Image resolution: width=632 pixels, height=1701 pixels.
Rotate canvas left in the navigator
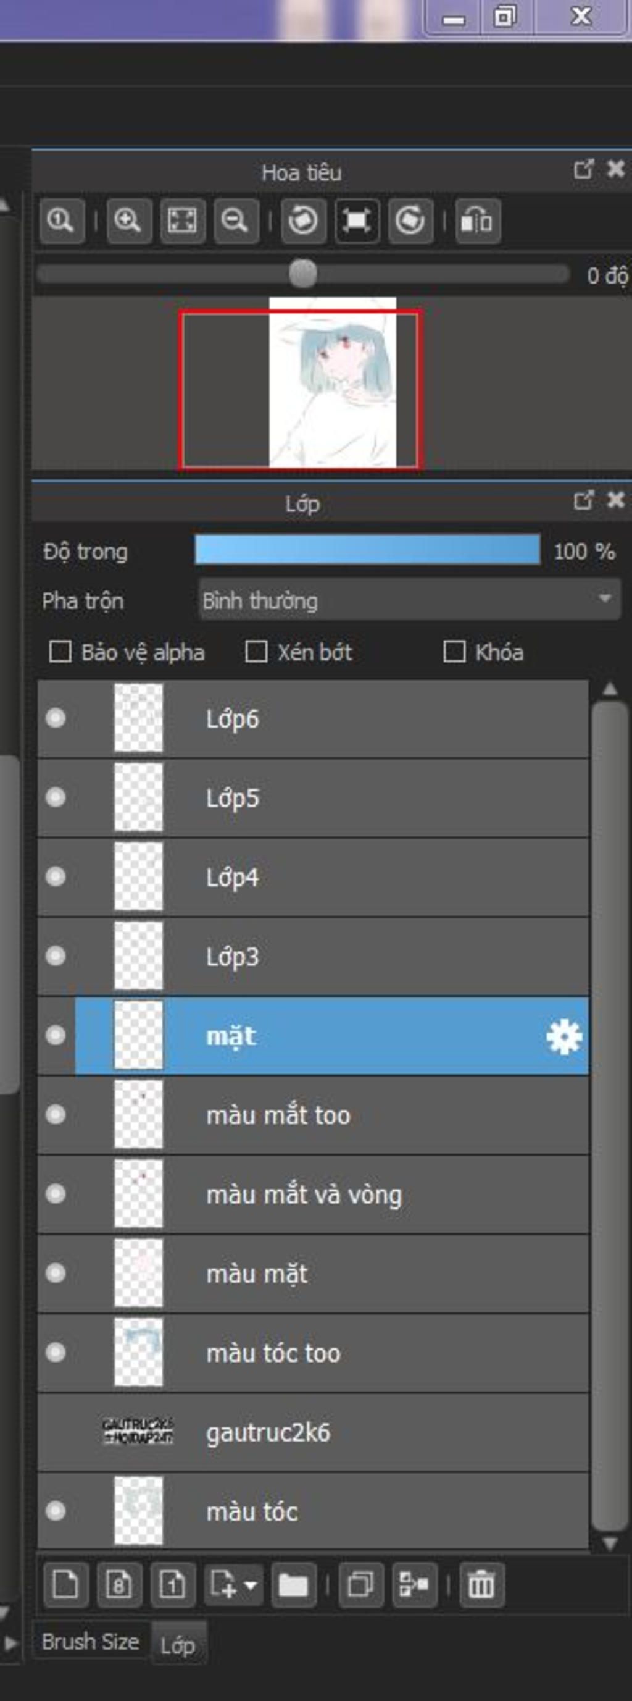(303, 220)
